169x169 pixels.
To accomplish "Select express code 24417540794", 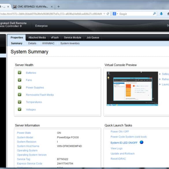I will [65, 164].
